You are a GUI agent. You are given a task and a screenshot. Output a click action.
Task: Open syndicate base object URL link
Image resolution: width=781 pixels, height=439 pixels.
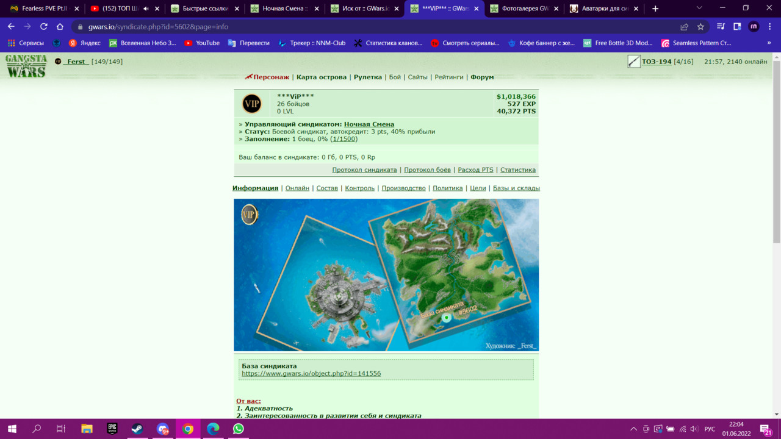[x=311, y=373]
